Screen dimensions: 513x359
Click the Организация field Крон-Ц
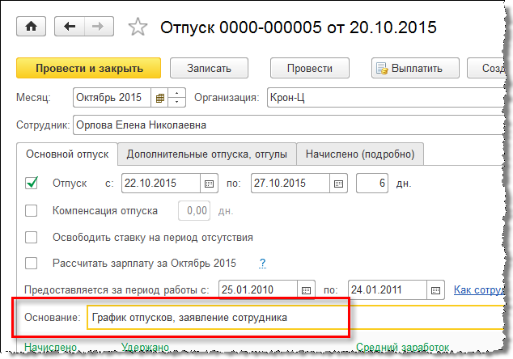pos(386,98)
